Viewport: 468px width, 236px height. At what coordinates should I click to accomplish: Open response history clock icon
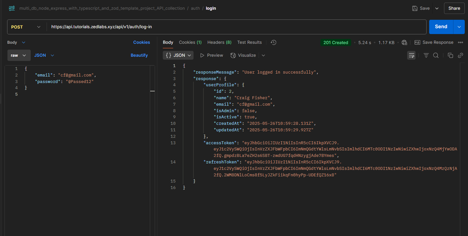[273, 42]
